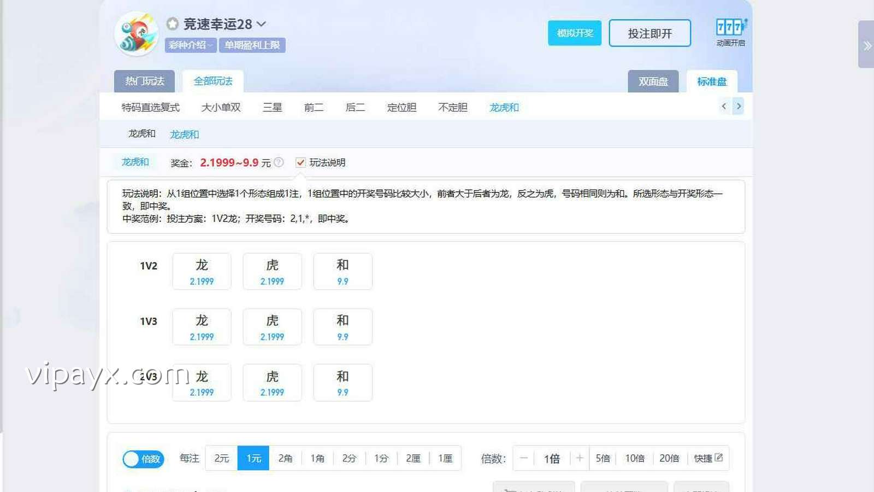Select 虎 for the 1V3 row
874x492 pixels.
(x=272, y=327)
